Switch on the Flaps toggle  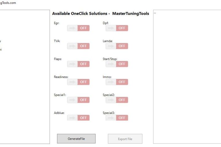click(x=78, y=64)
